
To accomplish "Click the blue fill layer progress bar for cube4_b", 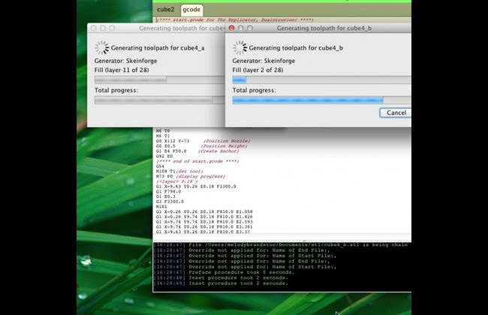I will [x=322, y=80].
